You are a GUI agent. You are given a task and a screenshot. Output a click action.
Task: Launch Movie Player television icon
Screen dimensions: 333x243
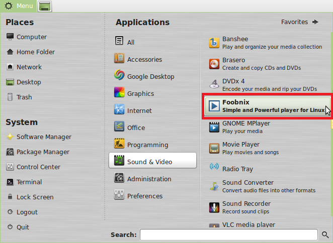(214, 148)
